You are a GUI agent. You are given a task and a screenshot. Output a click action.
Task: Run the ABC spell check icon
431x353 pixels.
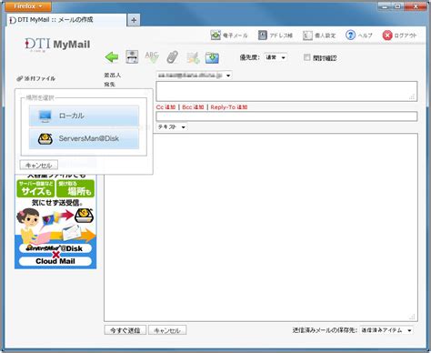(x=152, y=57)
